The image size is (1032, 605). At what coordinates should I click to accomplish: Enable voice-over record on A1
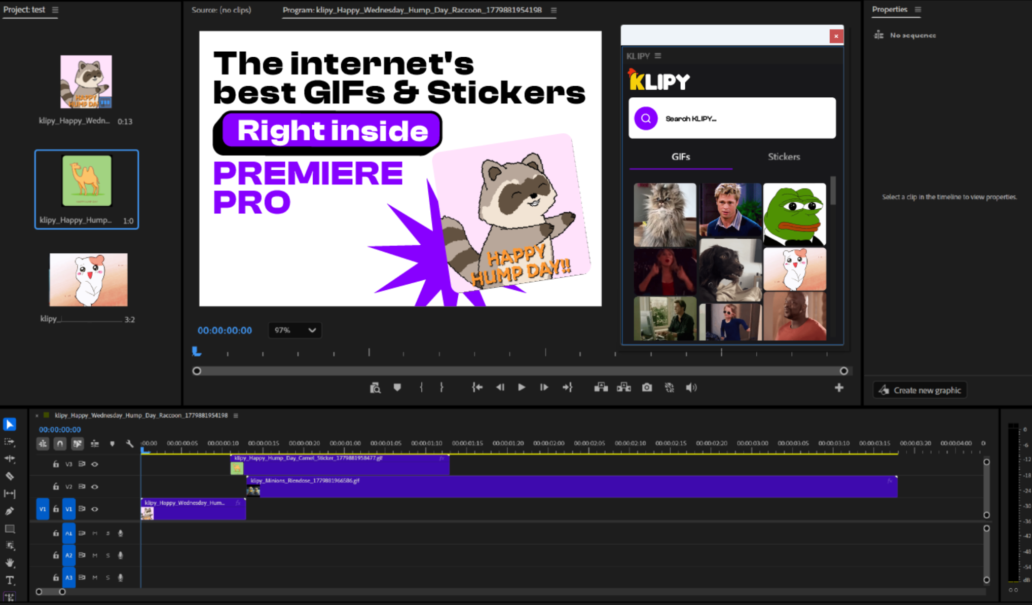[x=121, y=533]
